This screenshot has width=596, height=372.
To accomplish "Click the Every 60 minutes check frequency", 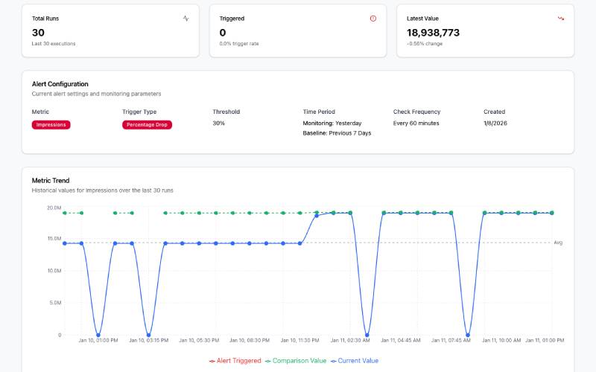I will pos(416,123).
